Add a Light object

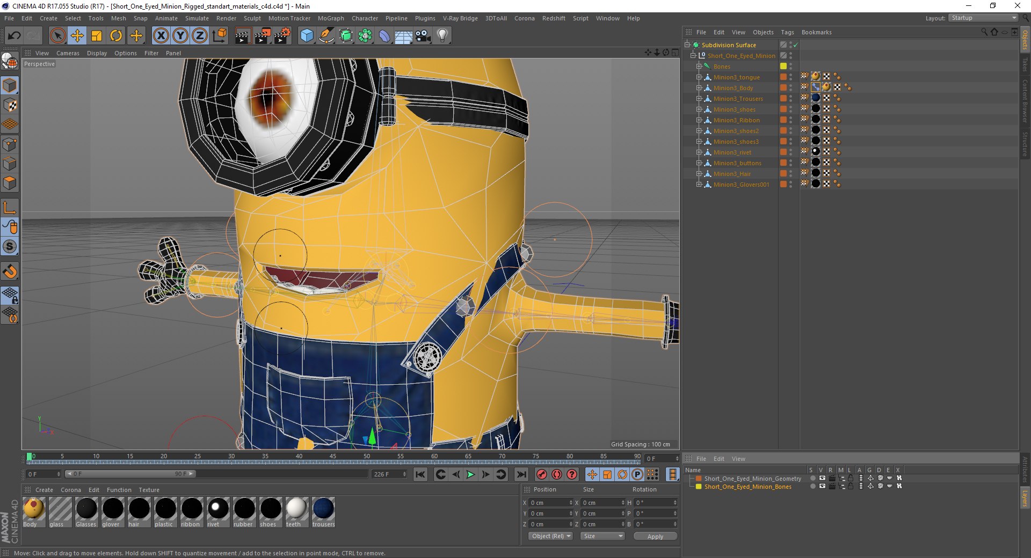(442, 36)
